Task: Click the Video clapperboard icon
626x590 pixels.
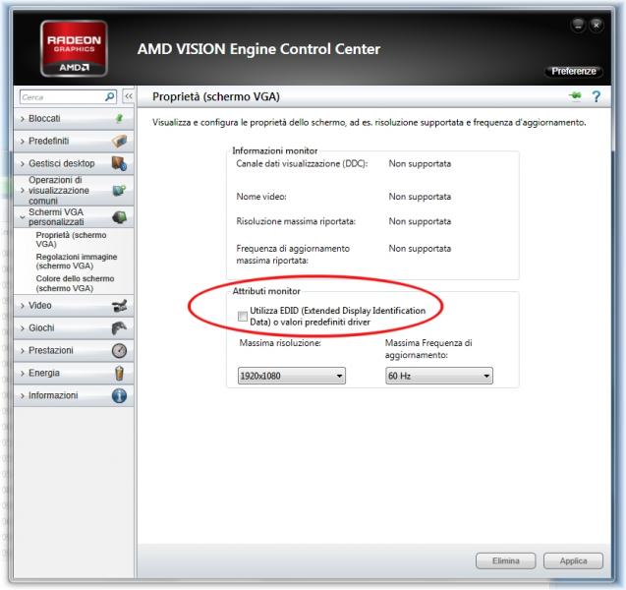Action: 119,306
